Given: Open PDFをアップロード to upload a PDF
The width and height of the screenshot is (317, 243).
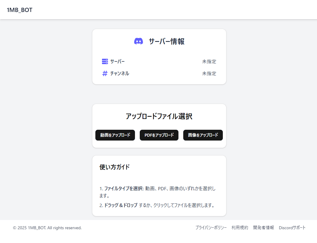Looking at the screenshot, I should pyautogui.click(x=159, y=135).
